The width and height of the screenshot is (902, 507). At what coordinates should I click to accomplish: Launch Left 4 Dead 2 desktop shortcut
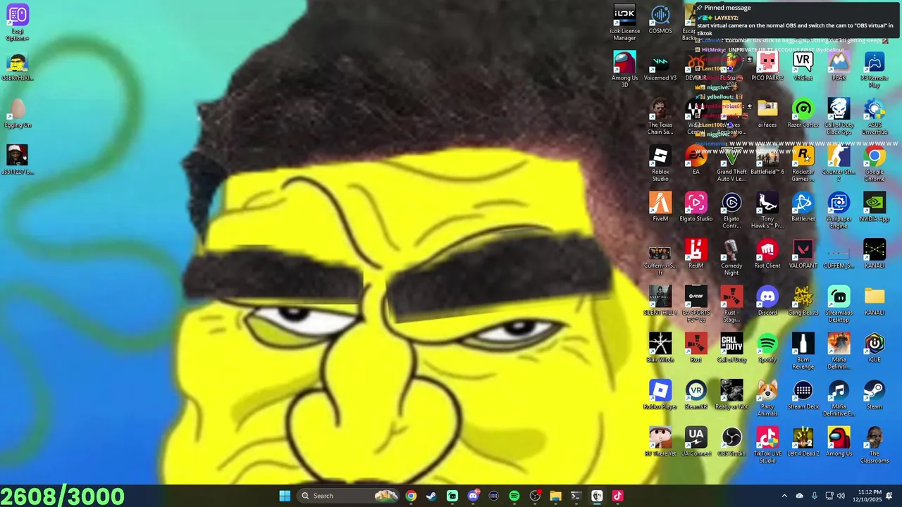click(803, 442)
